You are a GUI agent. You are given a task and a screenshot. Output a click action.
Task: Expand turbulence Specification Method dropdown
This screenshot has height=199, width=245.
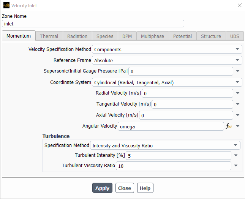[x=165, y=145]
